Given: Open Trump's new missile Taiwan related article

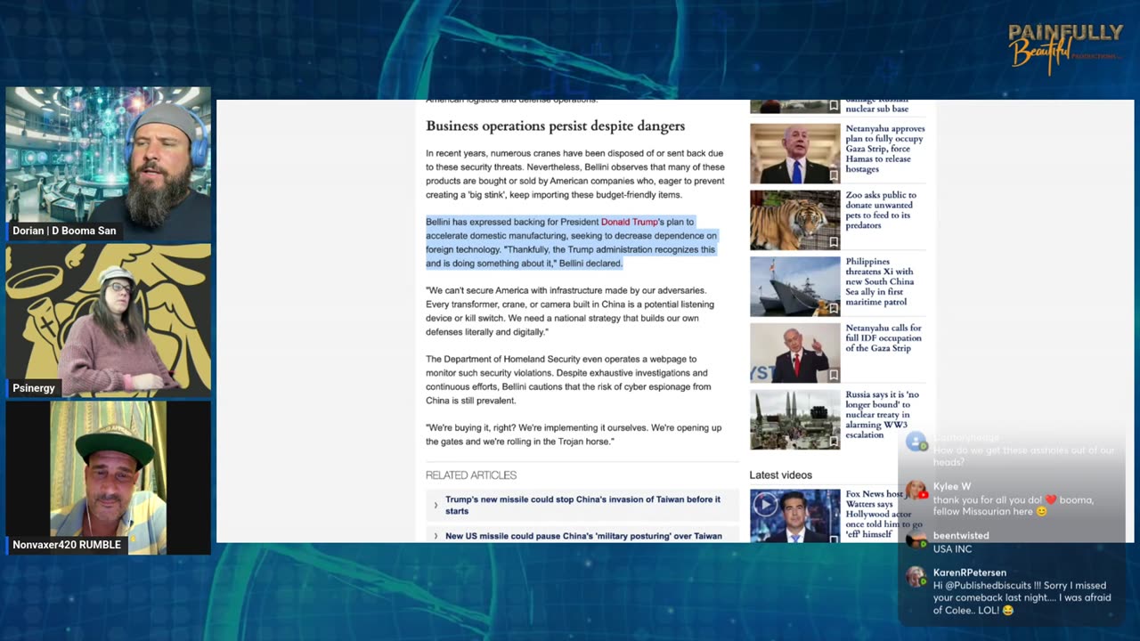Looking at the screenshot, I should (x=582, y=505).
